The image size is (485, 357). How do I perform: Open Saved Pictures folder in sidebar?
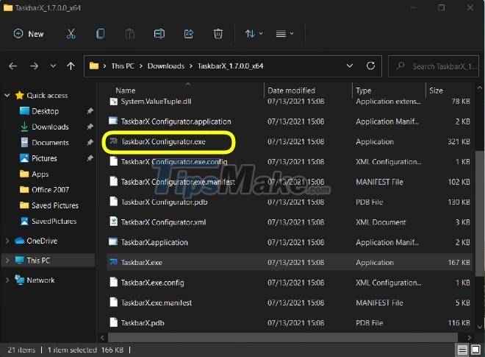[x=55, y=205]
